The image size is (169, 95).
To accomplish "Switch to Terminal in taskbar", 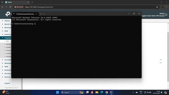I will tap(111, 92).
